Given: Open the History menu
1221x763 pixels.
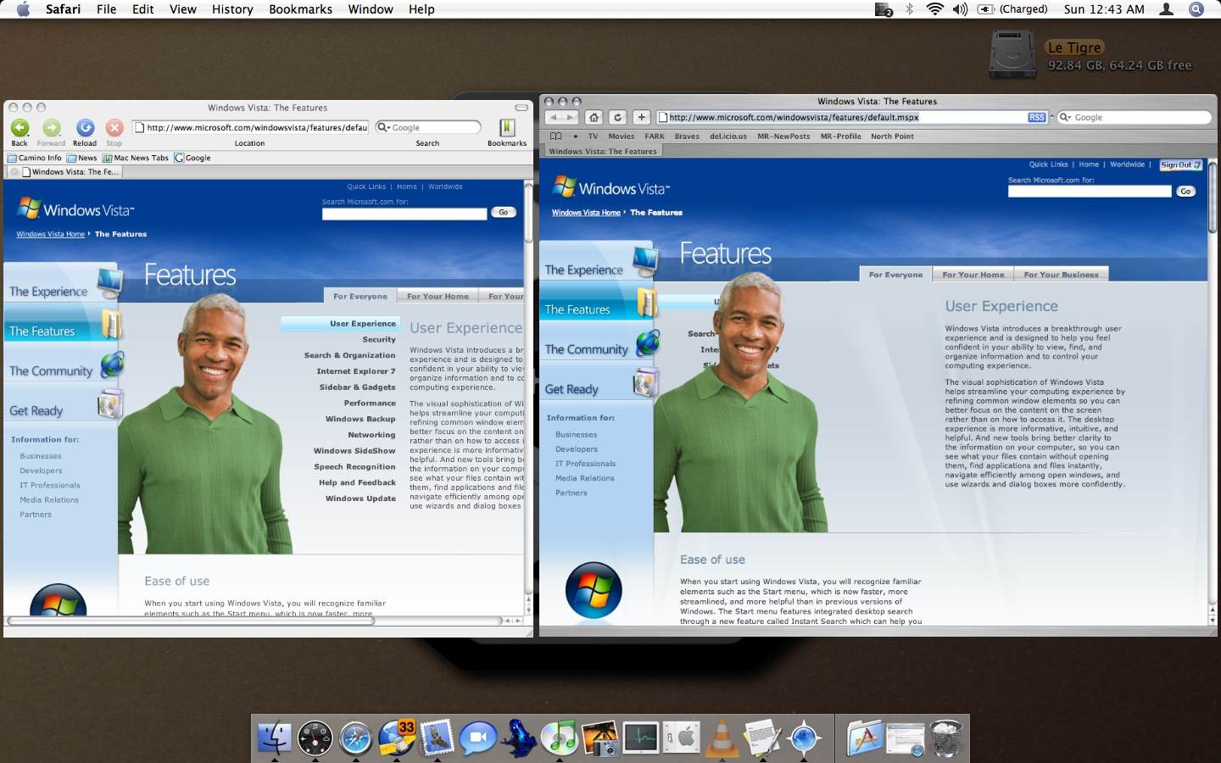Looking at the screenshot, I should pyautogui.click(x=232, y=9).
